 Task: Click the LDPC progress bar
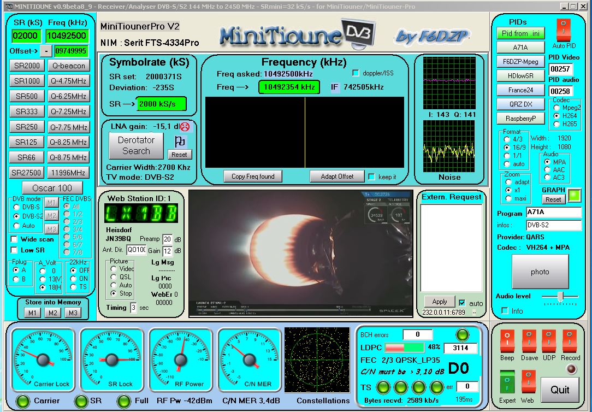404,348
